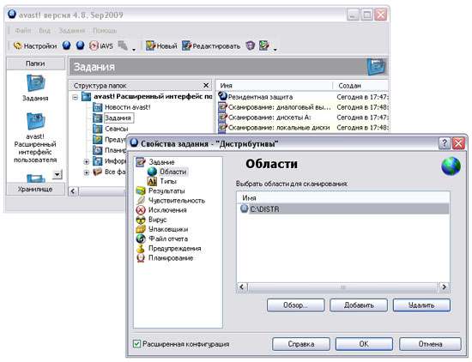The width and height of the screenshot is (472, 362).
Task: Select the Хранилище bar in the sidebar
Action: [x=35, y=189]
